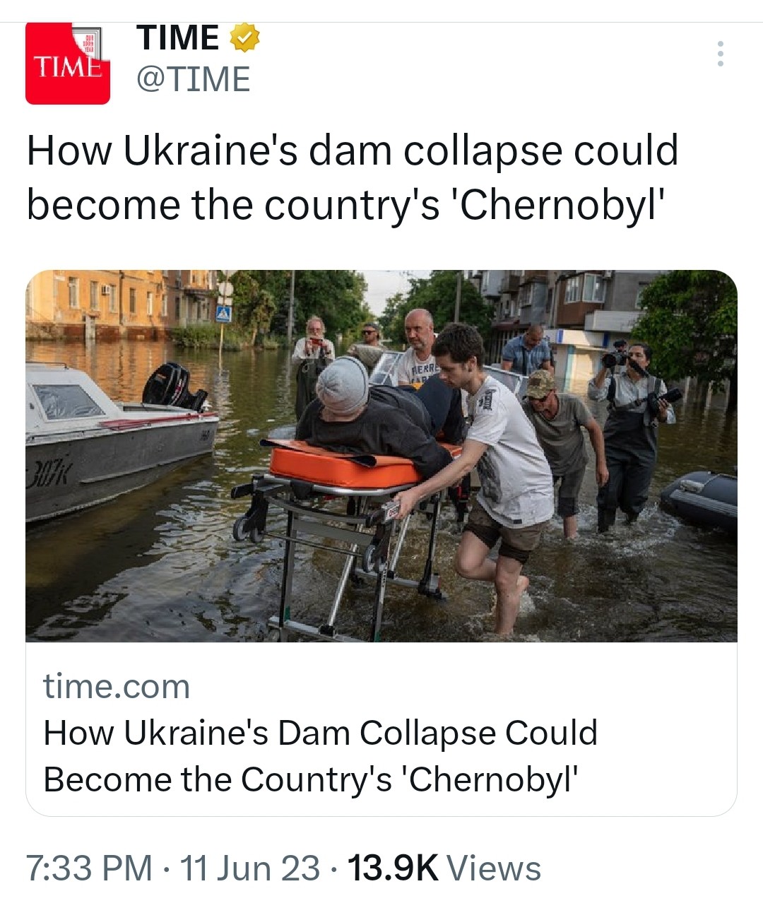Click the gold verified badge
Image resolution: width=763 pixels, height=908 pixels.
pyautogui.click(x=244, y=37)
